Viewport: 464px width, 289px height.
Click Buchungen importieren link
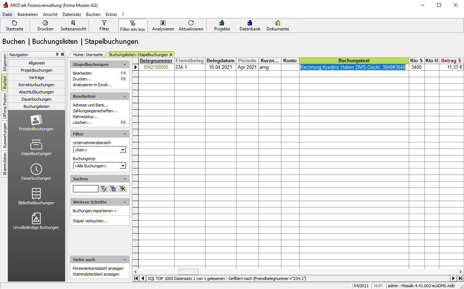coord(94,211)
